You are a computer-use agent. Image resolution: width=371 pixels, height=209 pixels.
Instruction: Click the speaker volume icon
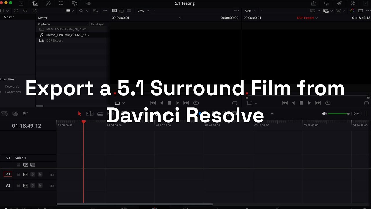[324, 114]
